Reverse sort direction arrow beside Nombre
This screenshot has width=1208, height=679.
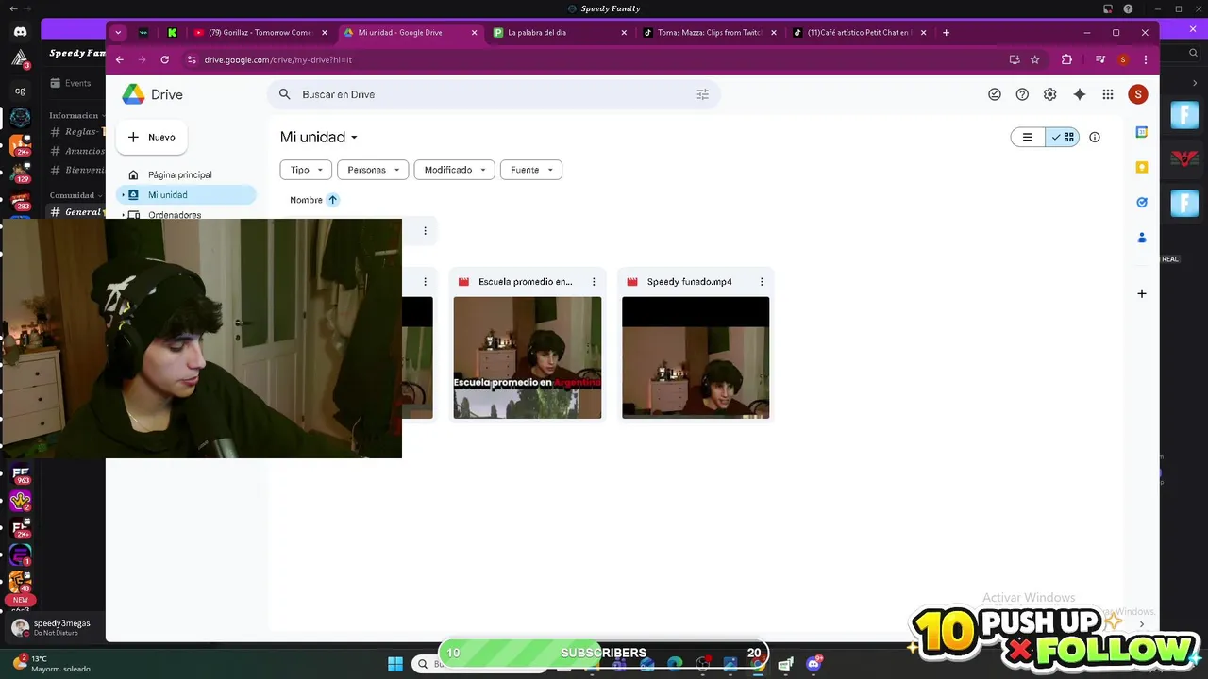pyautogui.click(x=332, y=200)
